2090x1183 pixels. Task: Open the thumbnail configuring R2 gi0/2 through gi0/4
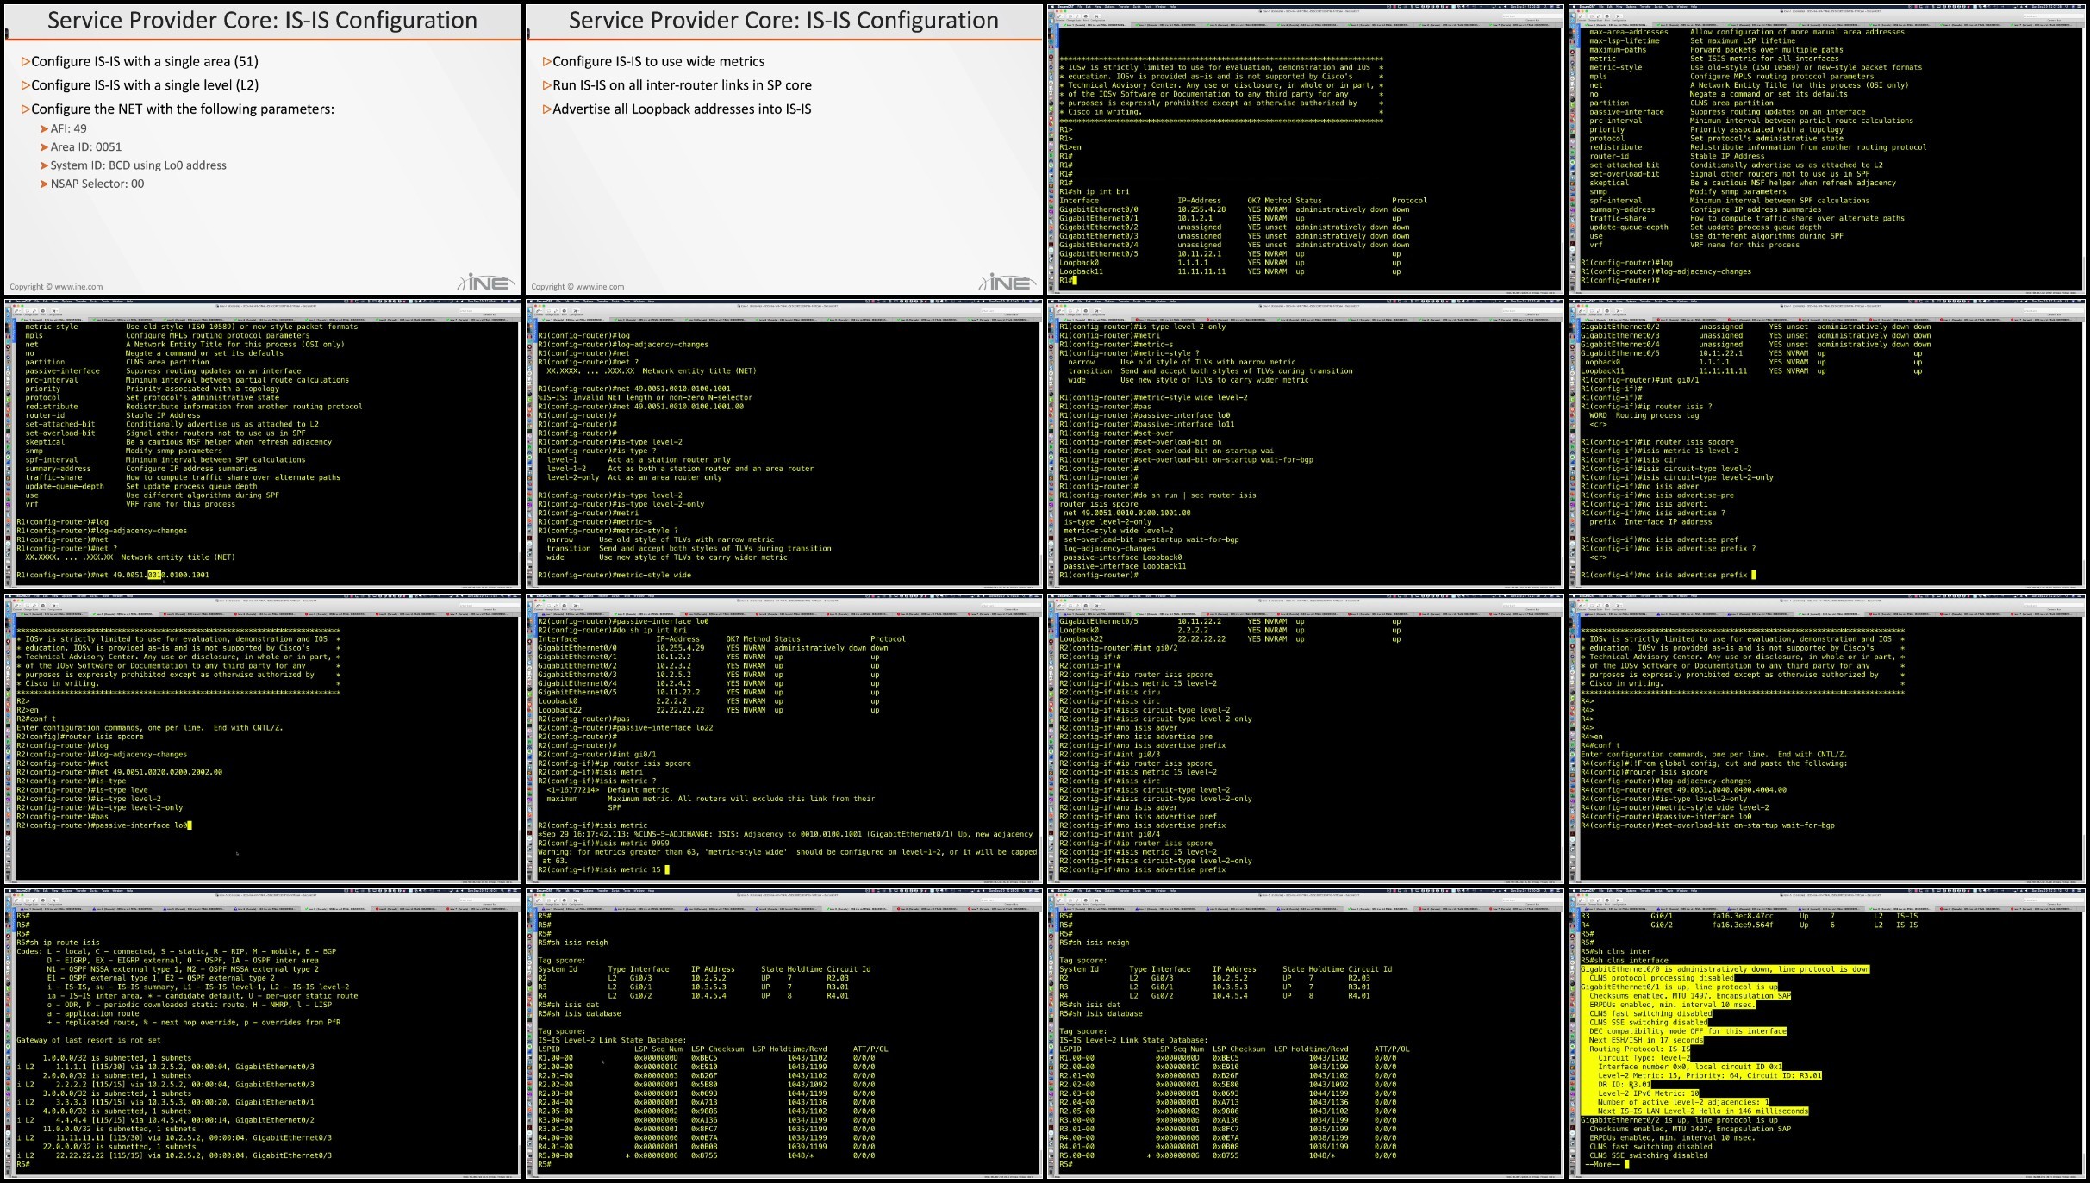(1306, 738)
